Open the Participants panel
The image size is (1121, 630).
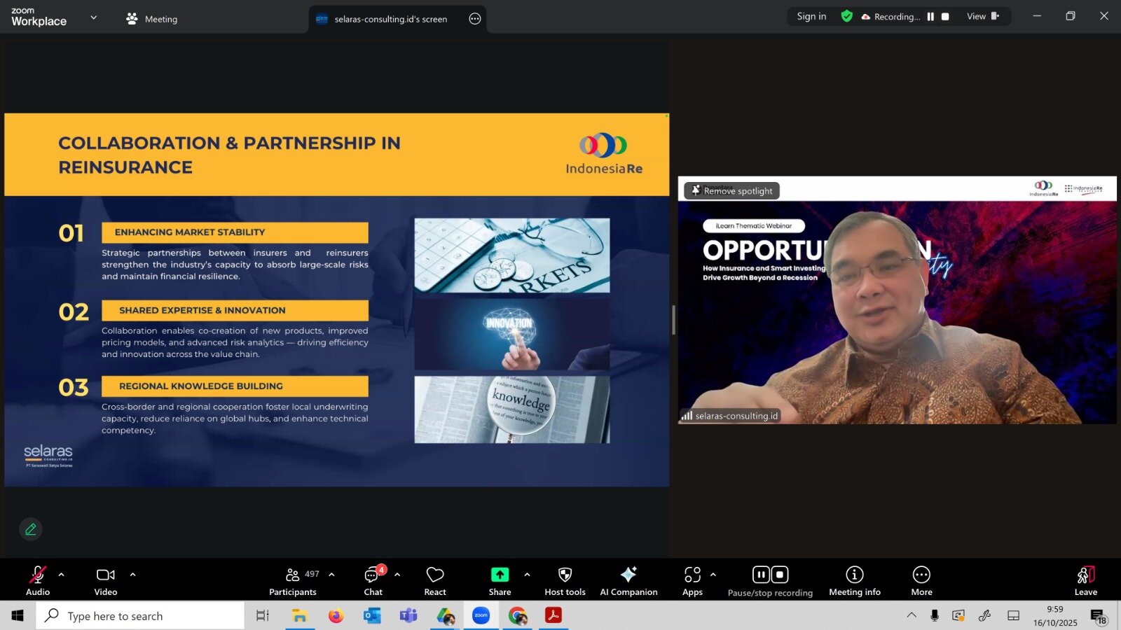point(293,581)
